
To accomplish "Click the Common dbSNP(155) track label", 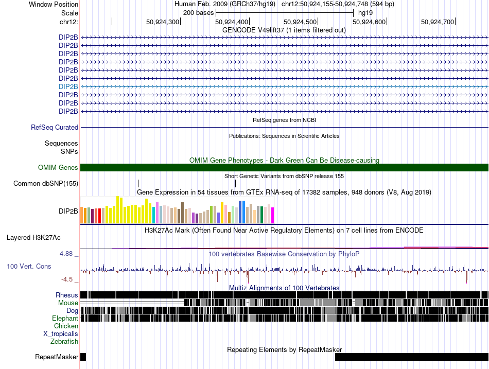I will click(x=46, y=183).
